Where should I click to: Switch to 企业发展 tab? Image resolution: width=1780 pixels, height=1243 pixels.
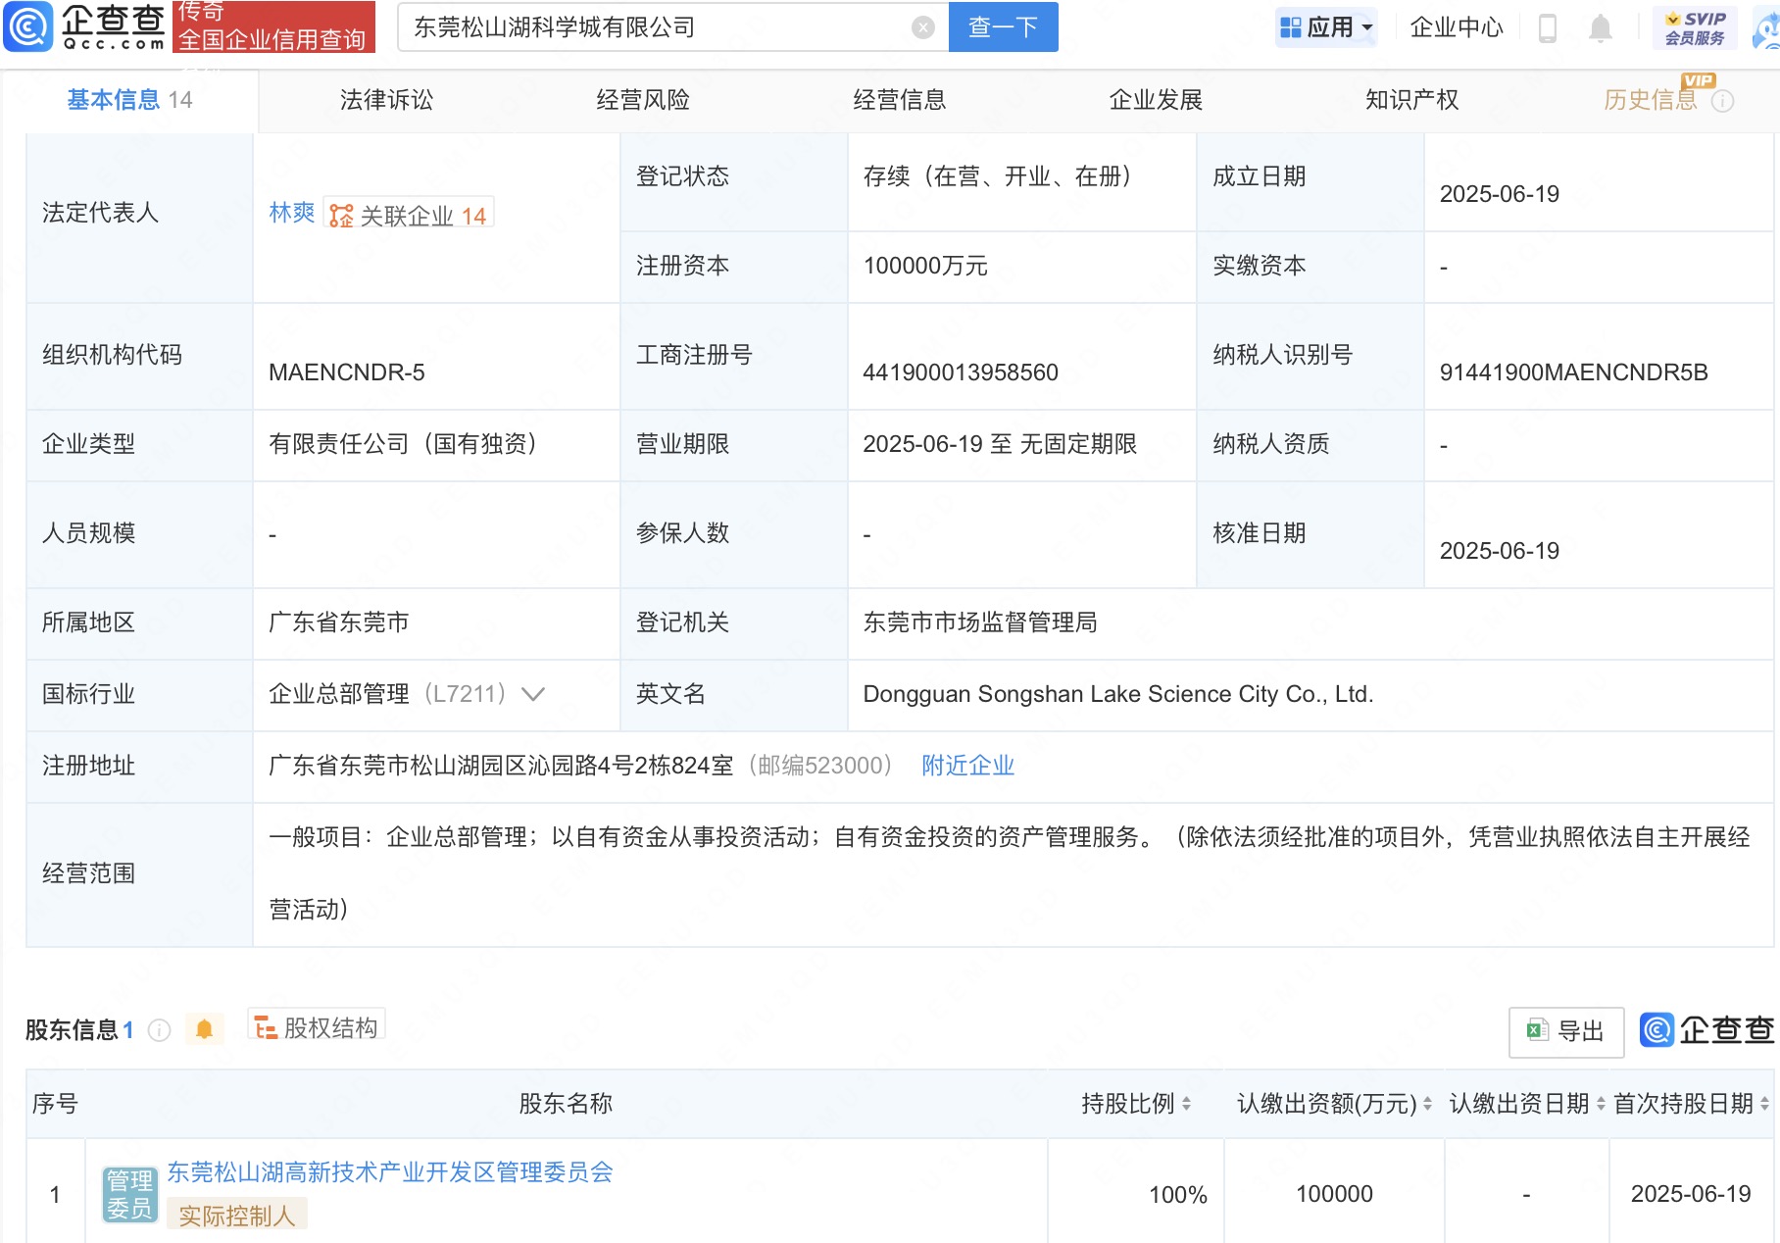click(1156, 100)
